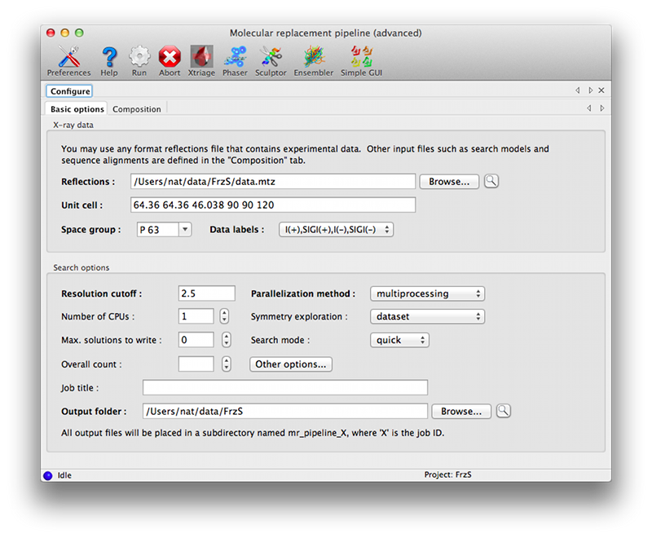Open Symmetry exploration dropdown
Image resolution: width=652 pixels, height=538 pixels.
coord(427,316)
